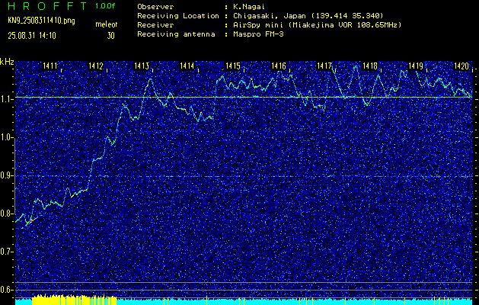Viewport: 479px width, 305px height.
Task: Click the 1415 time marker
Action: point(233,66)
